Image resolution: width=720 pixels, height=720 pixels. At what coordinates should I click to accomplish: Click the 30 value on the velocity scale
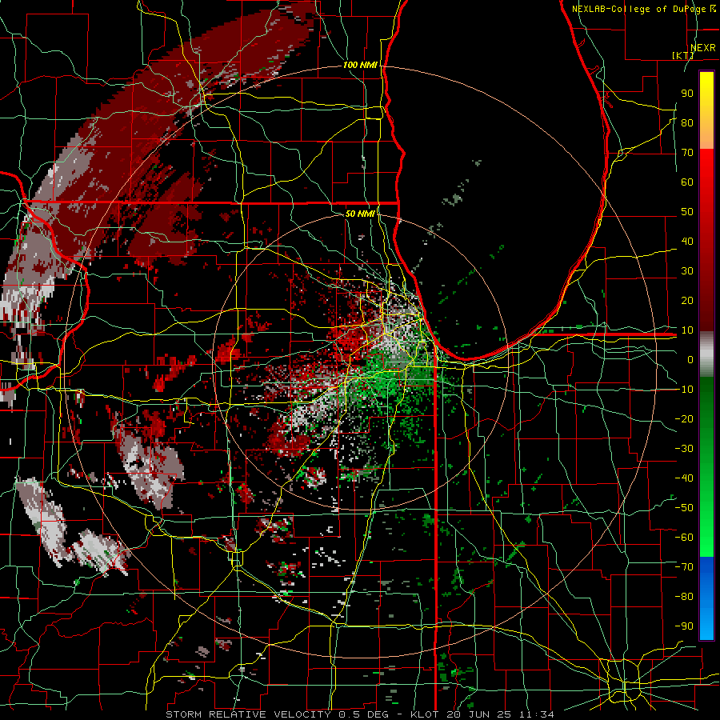coord(687,271)
